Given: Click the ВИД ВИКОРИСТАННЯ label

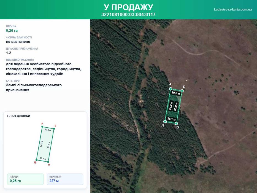Looking at the screenshot, I should (x=20, y=60).
